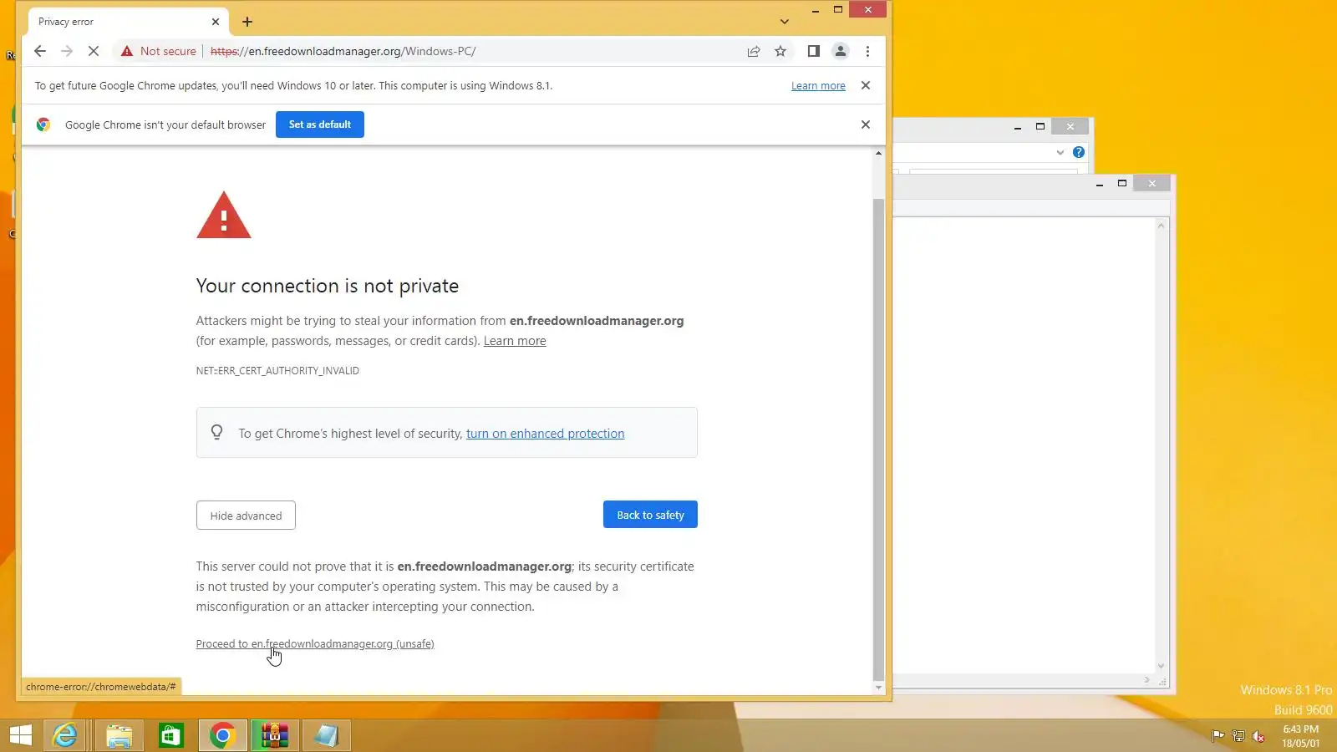Click Hide advanced button
The height and width of the screenshot is (752, 1337).
pos(246,516)
